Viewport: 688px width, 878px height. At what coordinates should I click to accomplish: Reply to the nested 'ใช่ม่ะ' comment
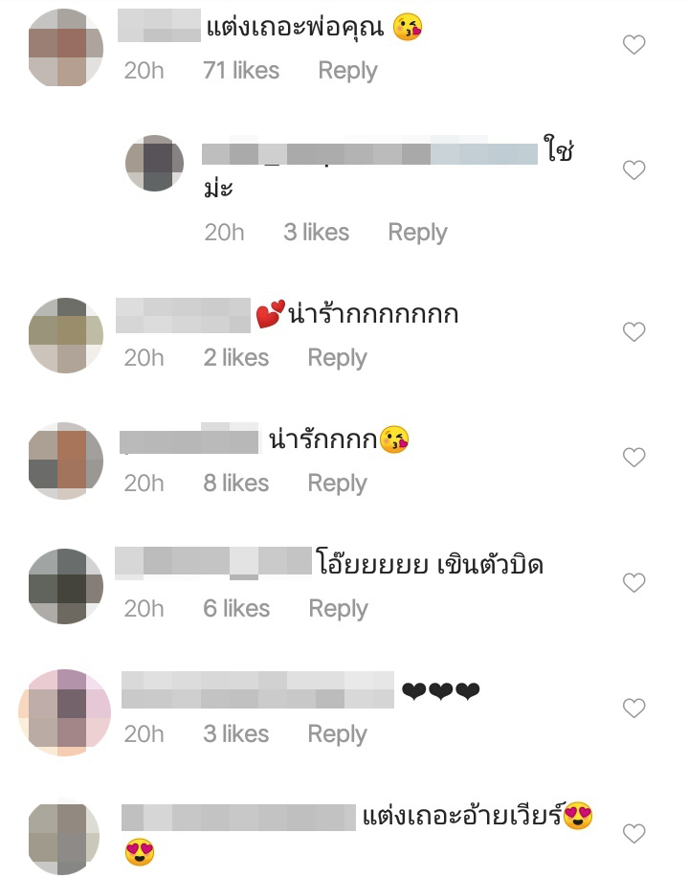point(417,233)
